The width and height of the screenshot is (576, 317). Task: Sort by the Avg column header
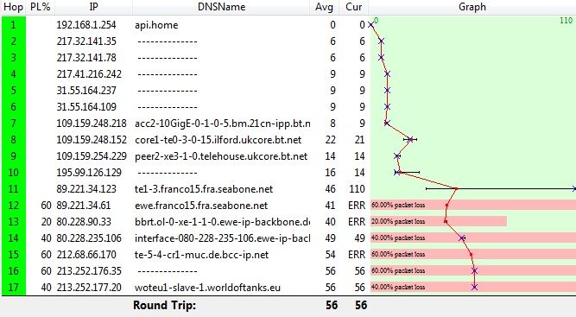(x=324, y=7)
